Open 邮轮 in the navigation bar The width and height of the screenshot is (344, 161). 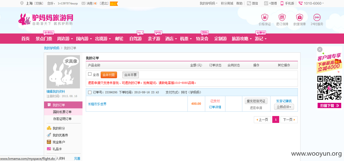pos(119,39)
